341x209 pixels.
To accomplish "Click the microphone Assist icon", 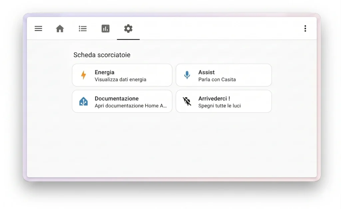I will pyautogui.click(x=187, y=75).
